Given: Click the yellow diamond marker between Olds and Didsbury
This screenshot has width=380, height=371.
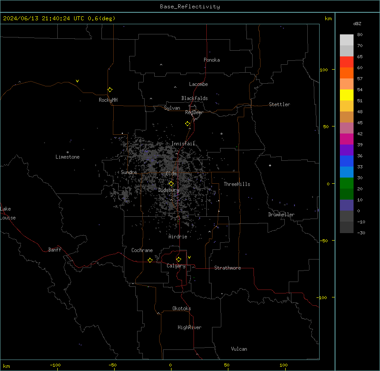Looking at the screenshot, I should pos(171,184).
